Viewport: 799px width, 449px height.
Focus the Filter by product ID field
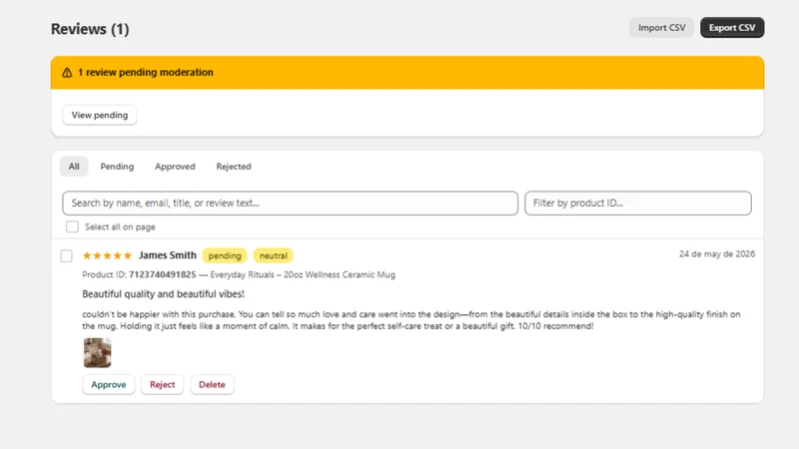coord(638,204)
